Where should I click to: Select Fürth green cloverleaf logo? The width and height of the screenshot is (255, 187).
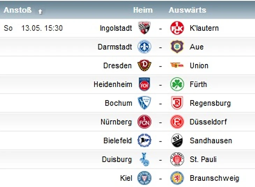pos(177,84)
